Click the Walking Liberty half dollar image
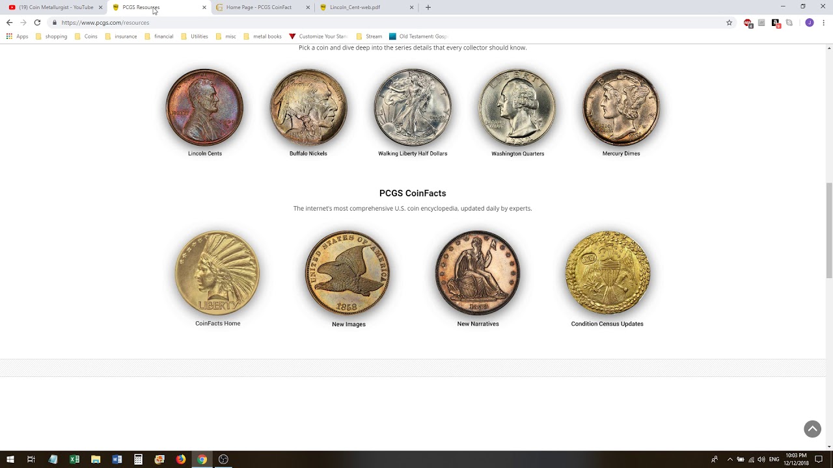This screenshot has width=833, height=468. click(x=413, y=107)
